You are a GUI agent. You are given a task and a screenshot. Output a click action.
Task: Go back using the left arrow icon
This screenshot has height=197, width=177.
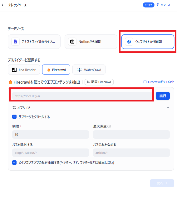(x=3, y=5)
